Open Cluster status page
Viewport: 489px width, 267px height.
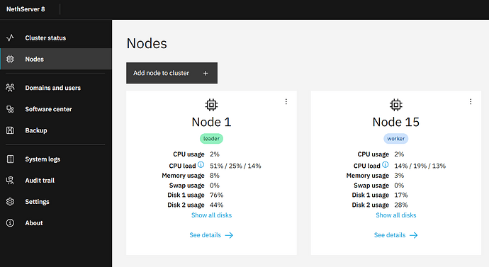56,38
